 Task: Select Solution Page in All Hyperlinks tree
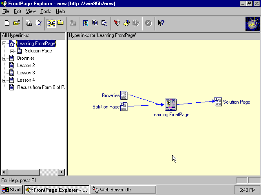[x=38, y=51]
